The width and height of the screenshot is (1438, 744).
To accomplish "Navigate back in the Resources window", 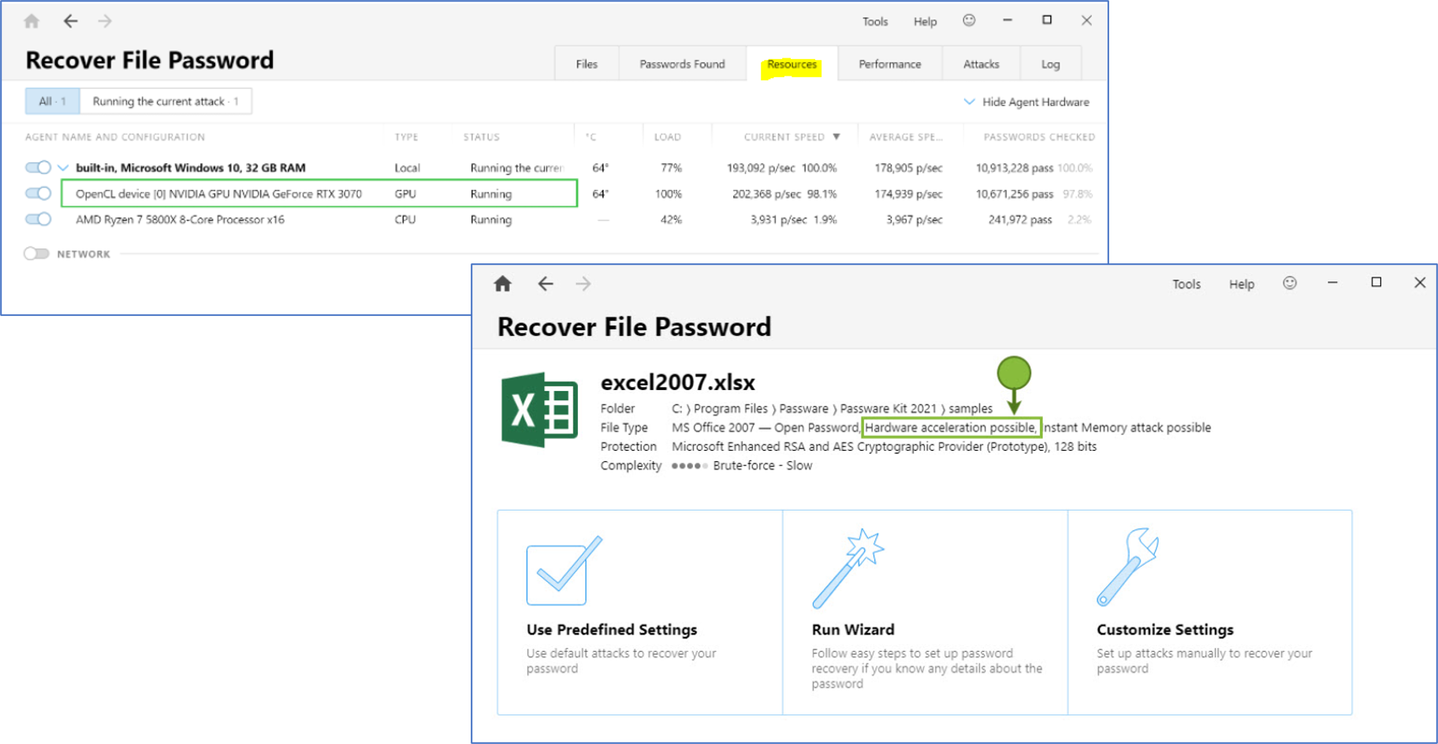I will (70, 21).
